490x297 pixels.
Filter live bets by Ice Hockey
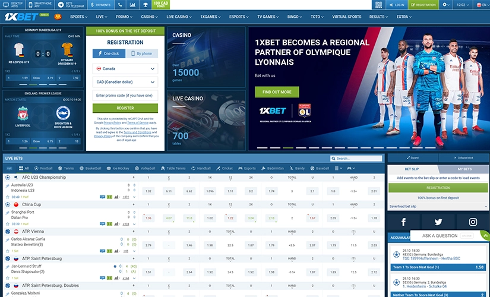tap(118, 168)
